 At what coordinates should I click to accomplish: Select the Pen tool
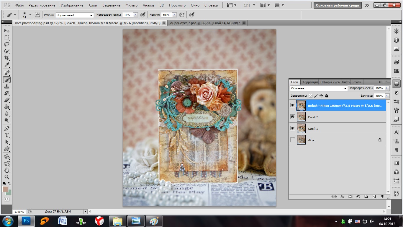[7, 128]
